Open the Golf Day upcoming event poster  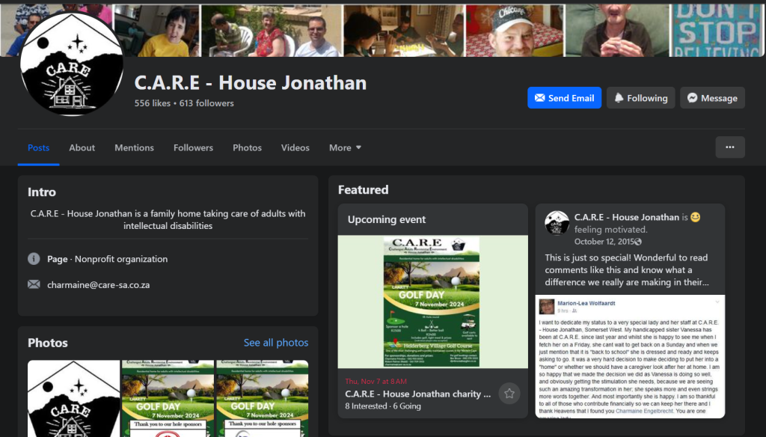click(x=432, y=302)
